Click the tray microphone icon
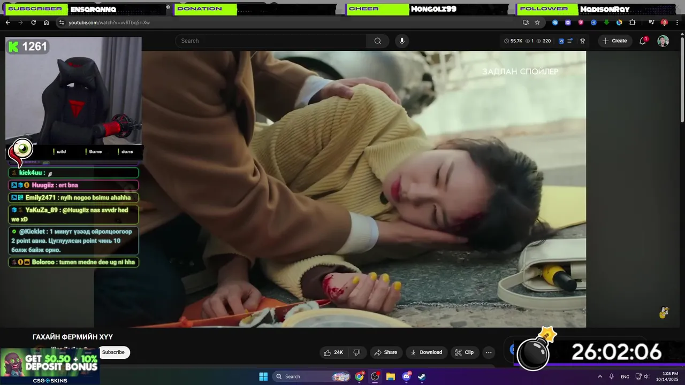685x385 pixels. (612, 376)
